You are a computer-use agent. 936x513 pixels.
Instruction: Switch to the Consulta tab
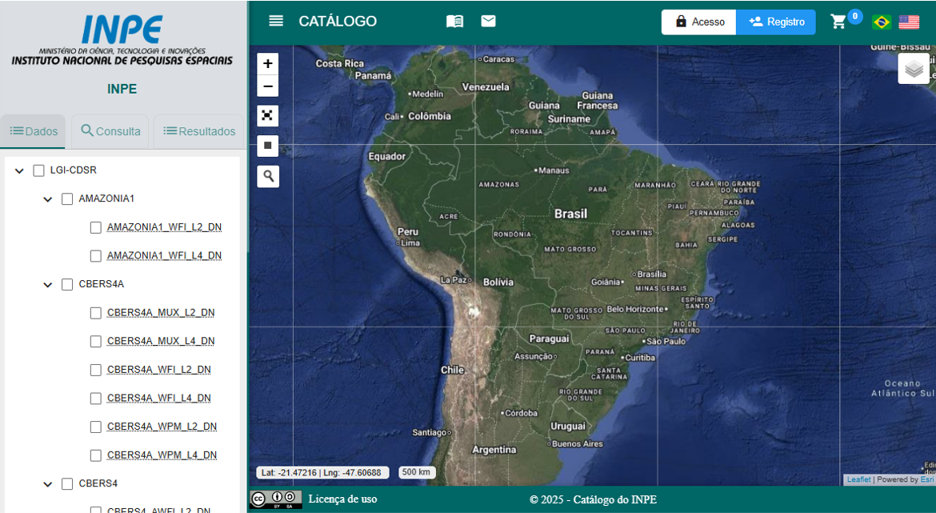pyautogui.click(x=110, y=131)
